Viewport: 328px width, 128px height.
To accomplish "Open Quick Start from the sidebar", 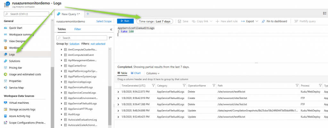I will coord(16,28).
